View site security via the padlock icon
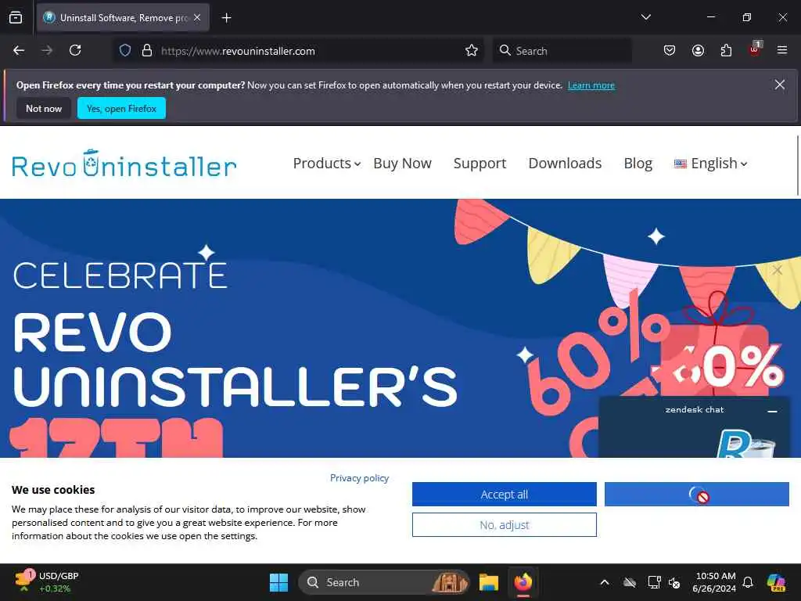Viewport: 801px width, 601px height. (147, 51)
